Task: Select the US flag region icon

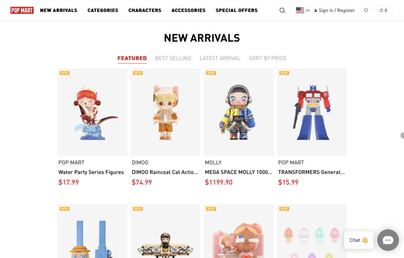Action: [x=300, y=10]
